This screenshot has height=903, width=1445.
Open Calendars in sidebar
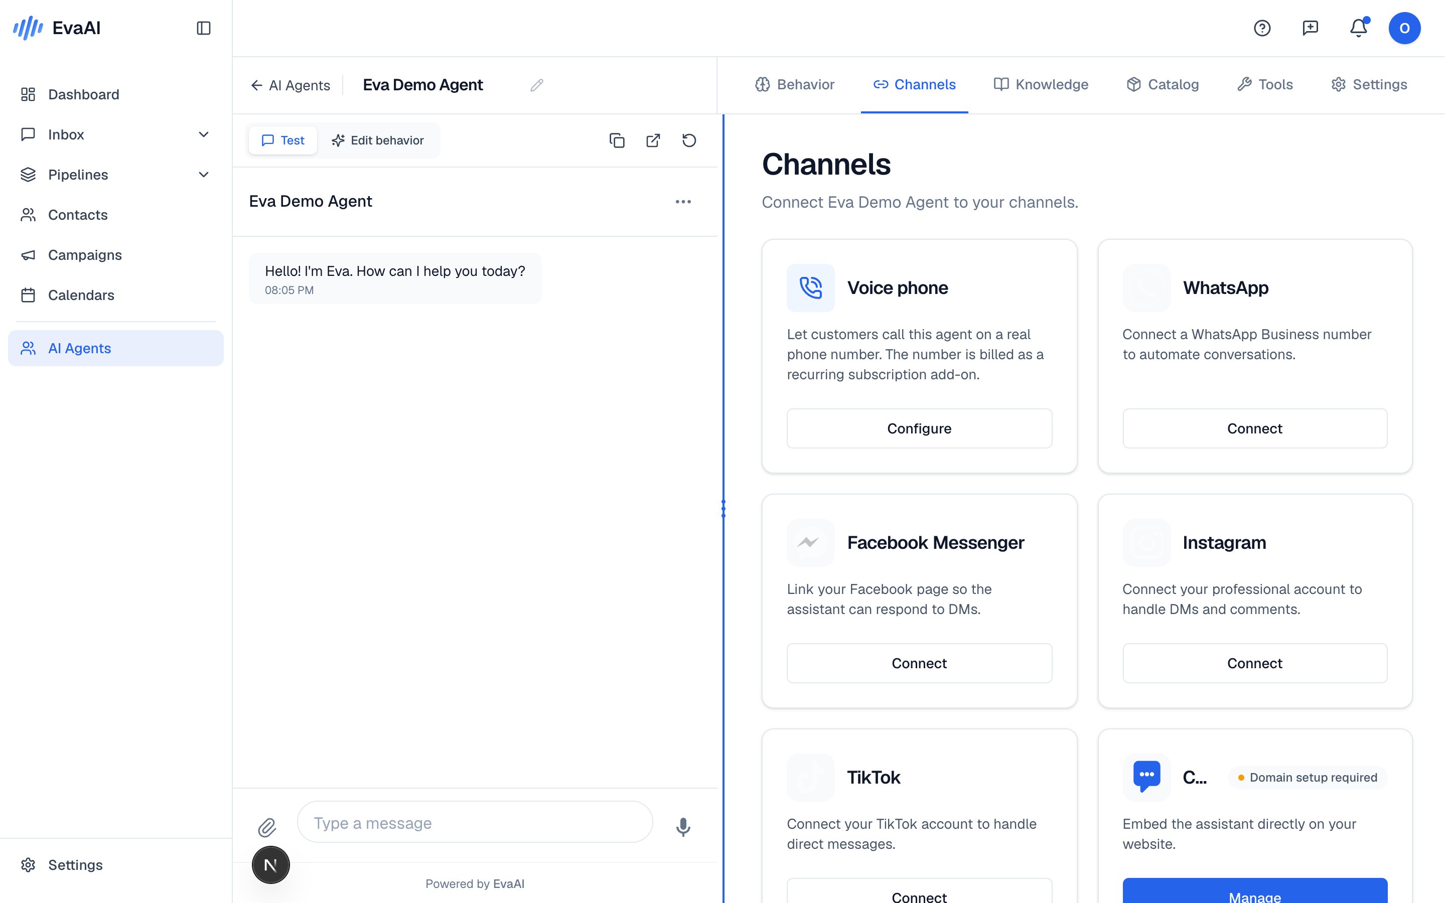pyautogui.click(x=116, y=295)
